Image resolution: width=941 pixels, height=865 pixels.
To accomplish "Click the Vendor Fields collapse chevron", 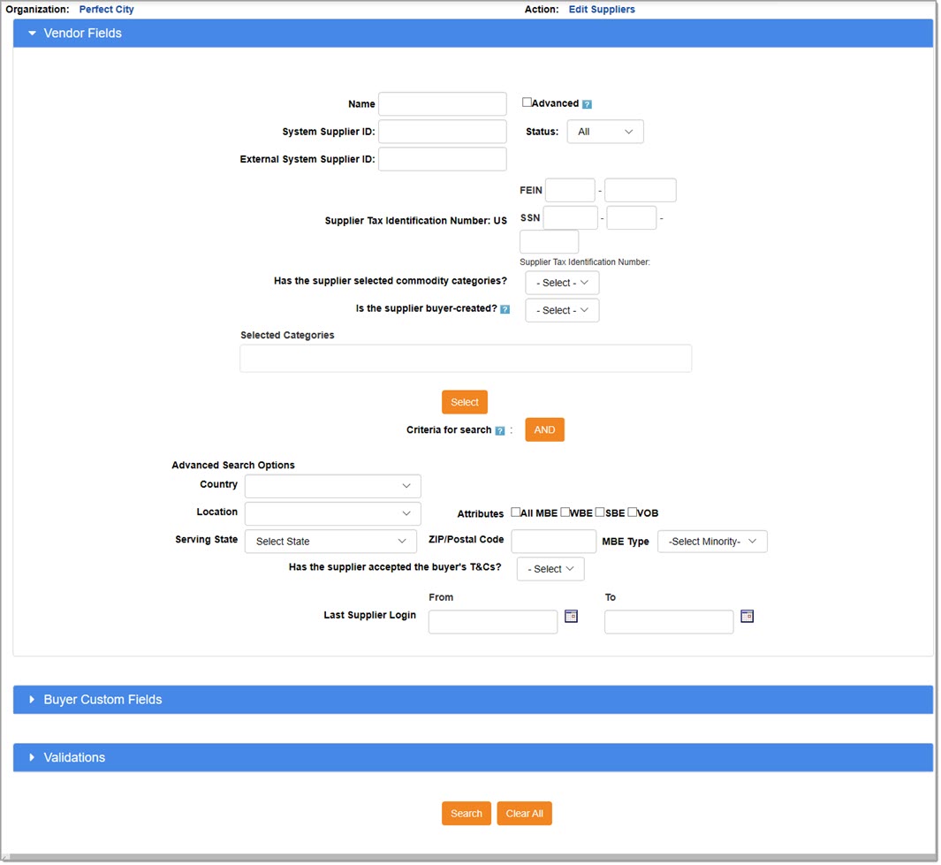I will [x=32, y=33].
